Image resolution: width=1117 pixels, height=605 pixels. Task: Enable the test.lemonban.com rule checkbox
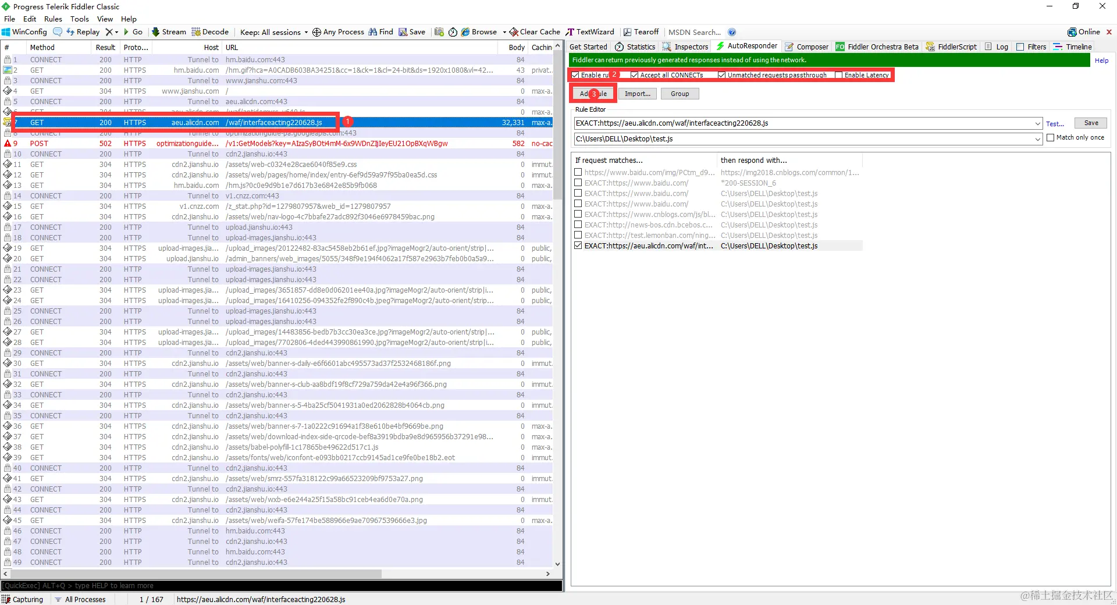pyautogui.click(x=578, y=235)
